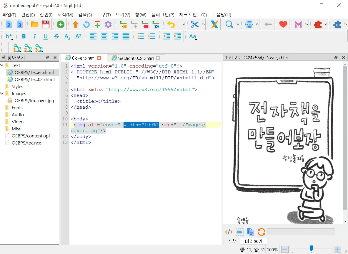Click the green plus with red bar icon
Screen dimensions: 348x254
pyautogui.click(x=97, y=24)
